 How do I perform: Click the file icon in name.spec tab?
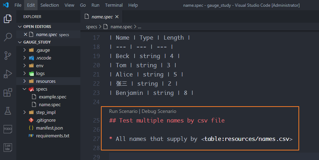point(87,17)
